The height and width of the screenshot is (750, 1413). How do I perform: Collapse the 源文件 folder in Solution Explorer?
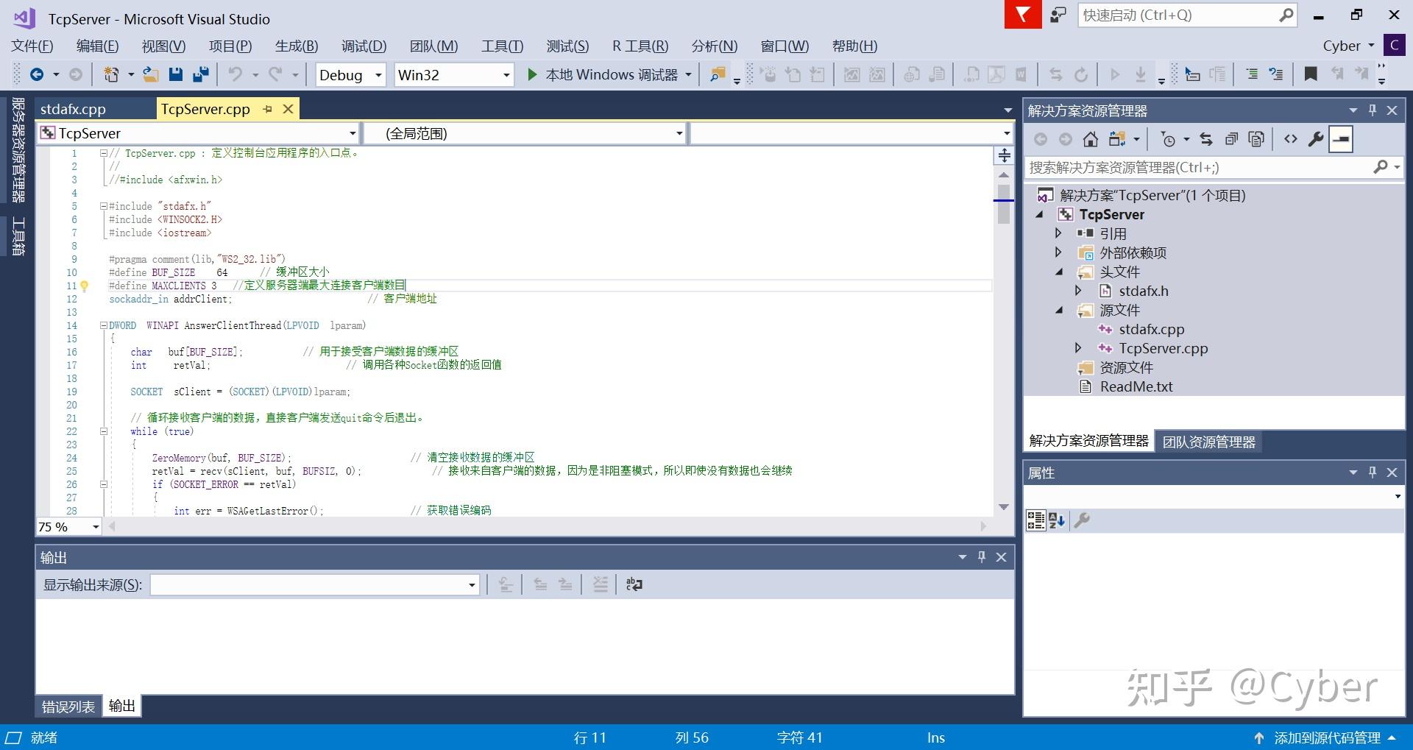coord(1058,310)
